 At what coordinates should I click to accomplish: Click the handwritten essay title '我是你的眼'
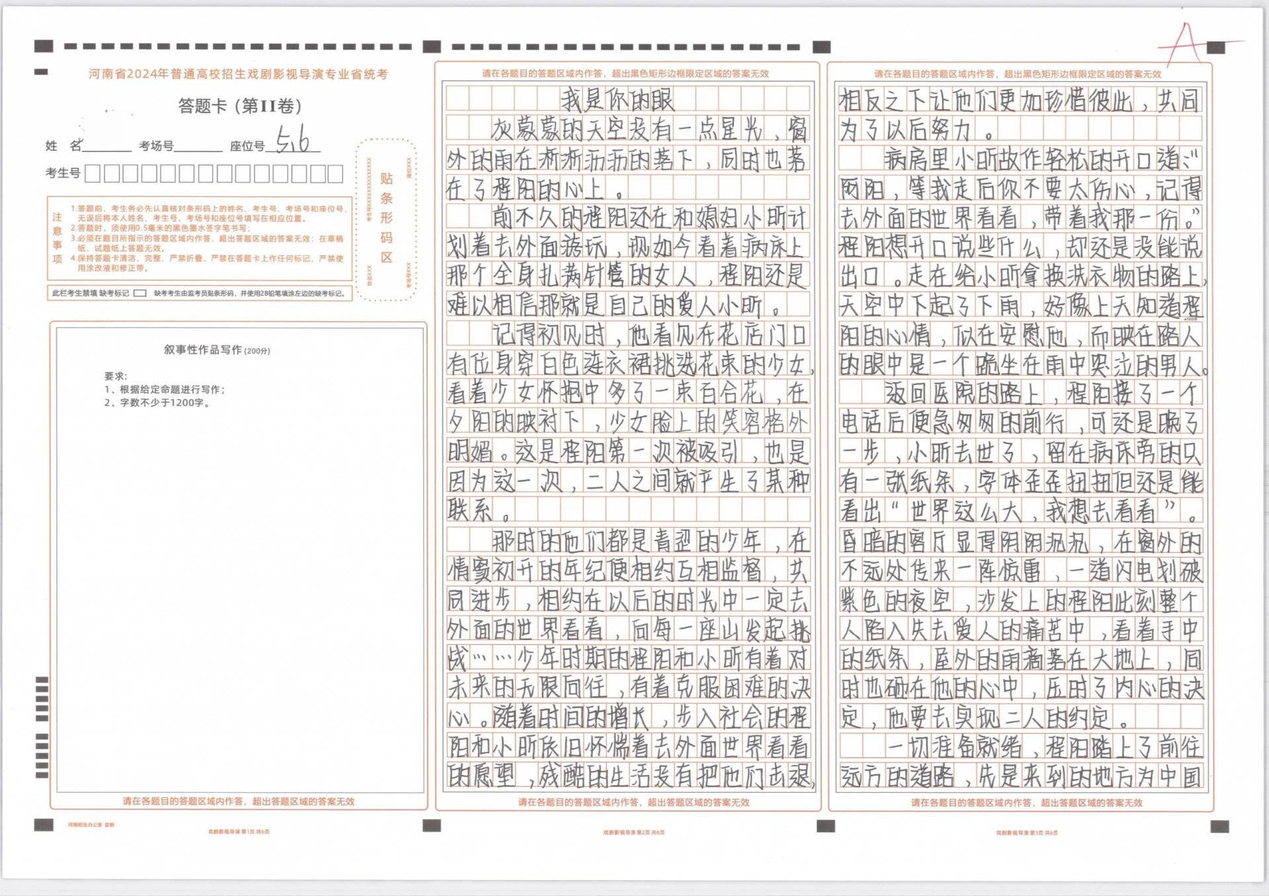[617, 100]
